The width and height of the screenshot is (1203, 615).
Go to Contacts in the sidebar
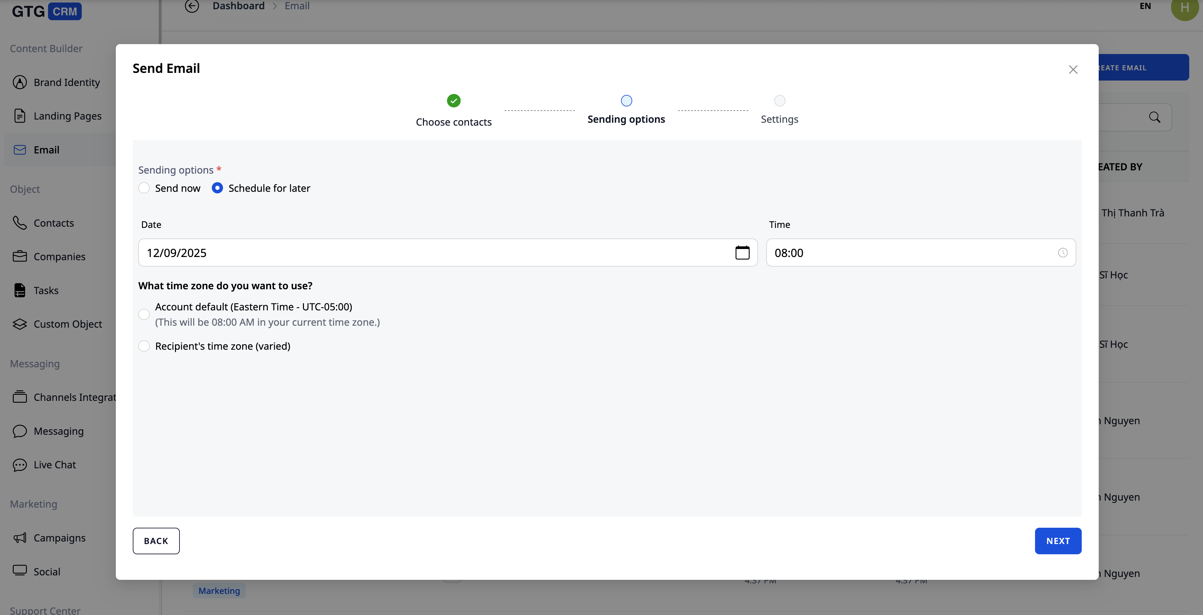coord(53,223)
